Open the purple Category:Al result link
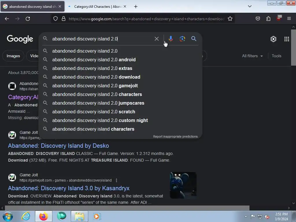 coord(23,97)
